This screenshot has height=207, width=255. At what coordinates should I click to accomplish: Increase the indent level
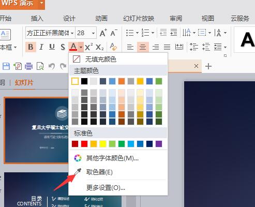point(174,33)
